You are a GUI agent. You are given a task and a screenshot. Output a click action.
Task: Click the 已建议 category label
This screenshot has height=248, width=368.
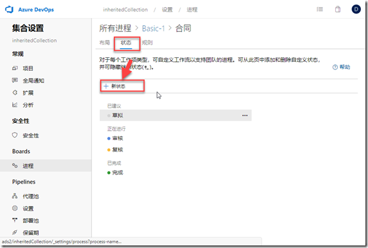[114, 106]
